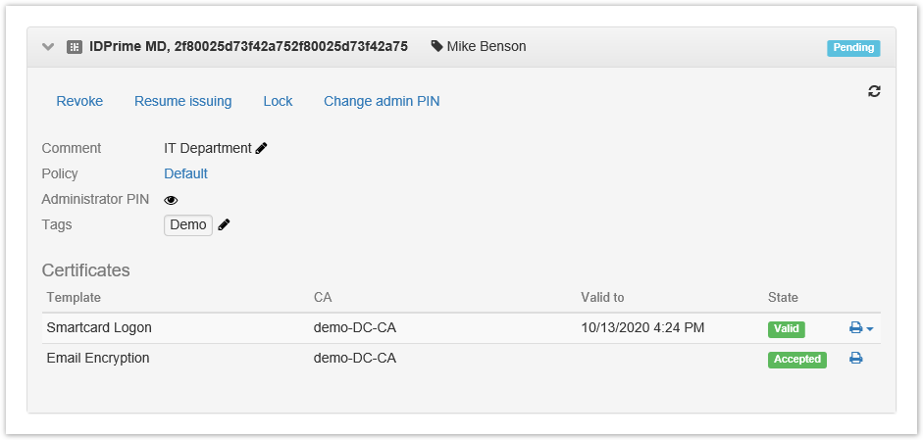The height and width of the screenshot is (440, 923).
Task: Click the Revoke action
Action: 79,101
